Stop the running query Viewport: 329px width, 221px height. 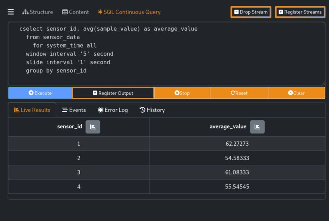[x=182, y=93]
